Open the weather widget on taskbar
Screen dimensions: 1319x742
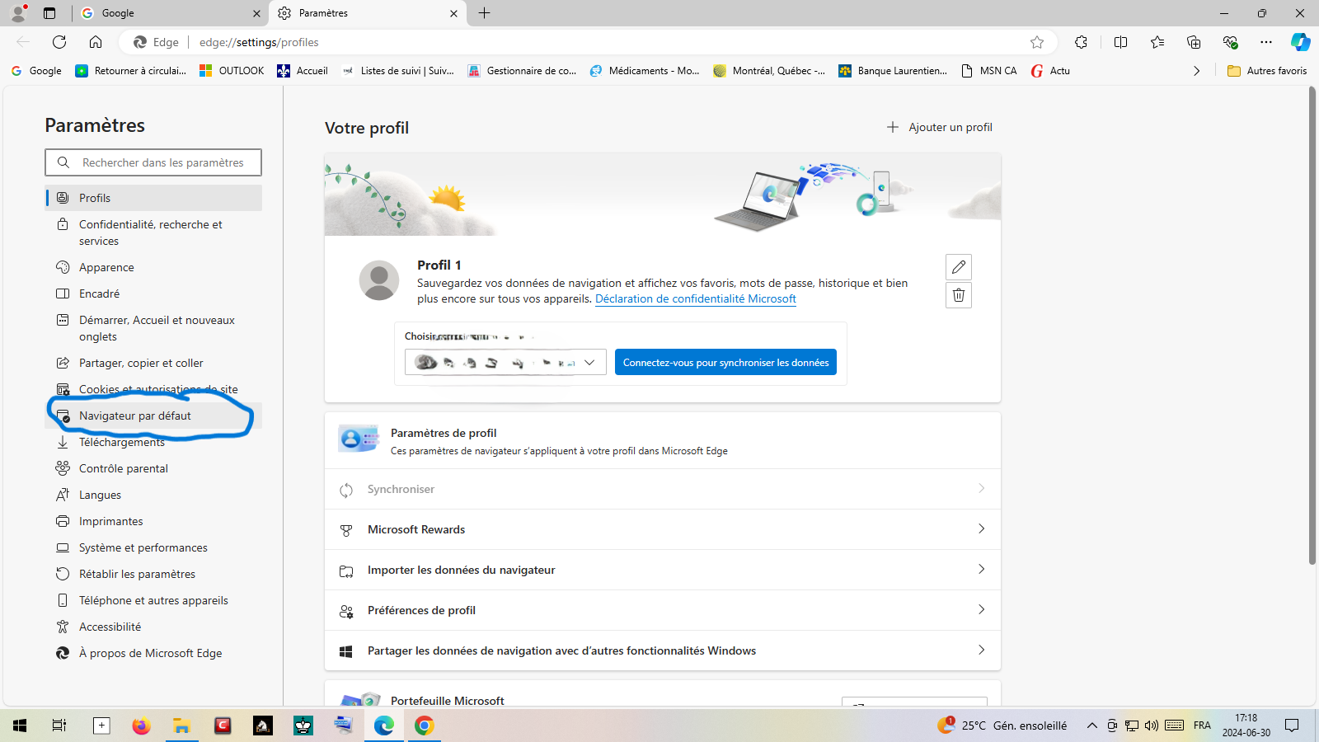(x=1002, y=726)
